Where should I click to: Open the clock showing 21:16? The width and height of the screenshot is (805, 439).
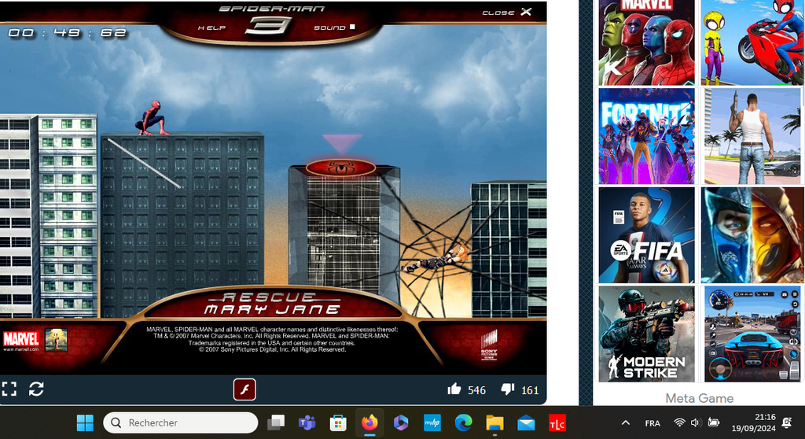[753, 422]
